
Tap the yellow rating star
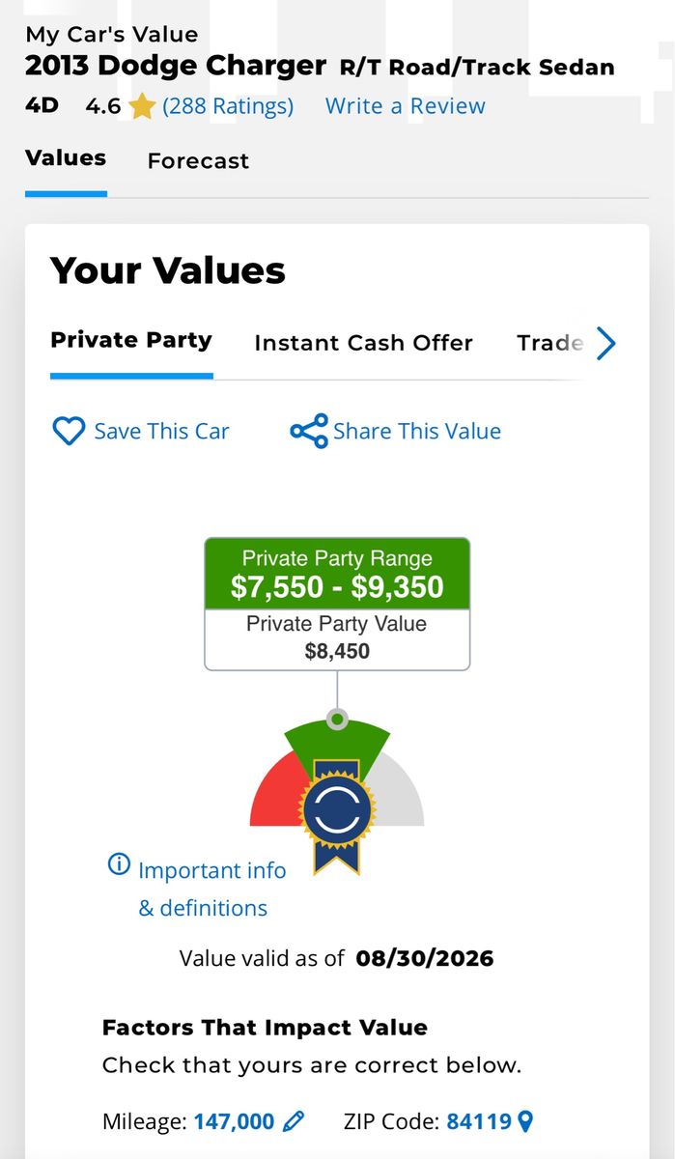pos(142,106)
